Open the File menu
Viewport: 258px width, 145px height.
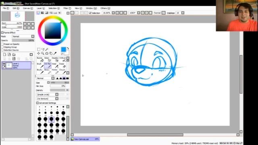click(6, 8)
